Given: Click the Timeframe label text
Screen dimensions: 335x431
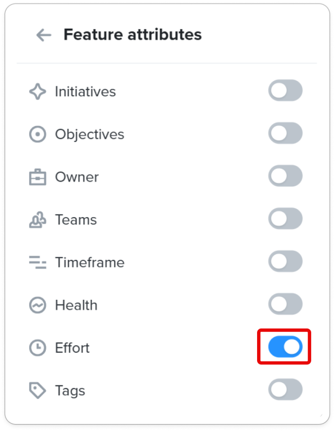Looking at the screenshot, I should pyautogui.click(x=90, y=262).
